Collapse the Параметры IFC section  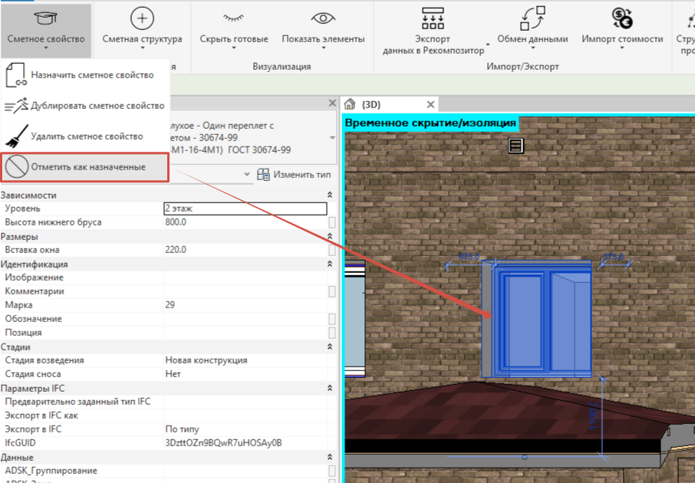[330, 388]
